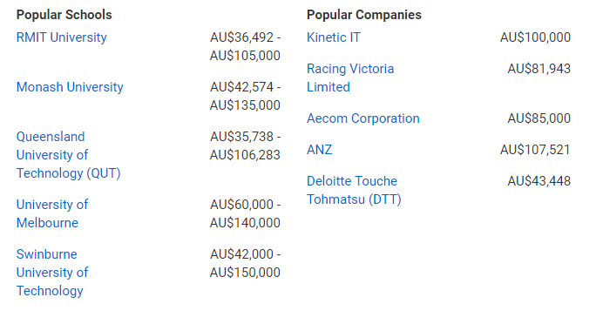Click the Popular Schools heading
Image resolution: width=596 pixels, height=324 pixels.
click(x=64, y=15)
